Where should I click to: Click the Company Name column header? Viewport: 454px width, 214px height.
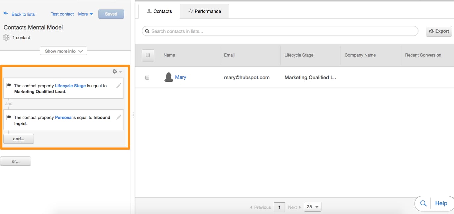pyautogui.click(x=360, y=55)
